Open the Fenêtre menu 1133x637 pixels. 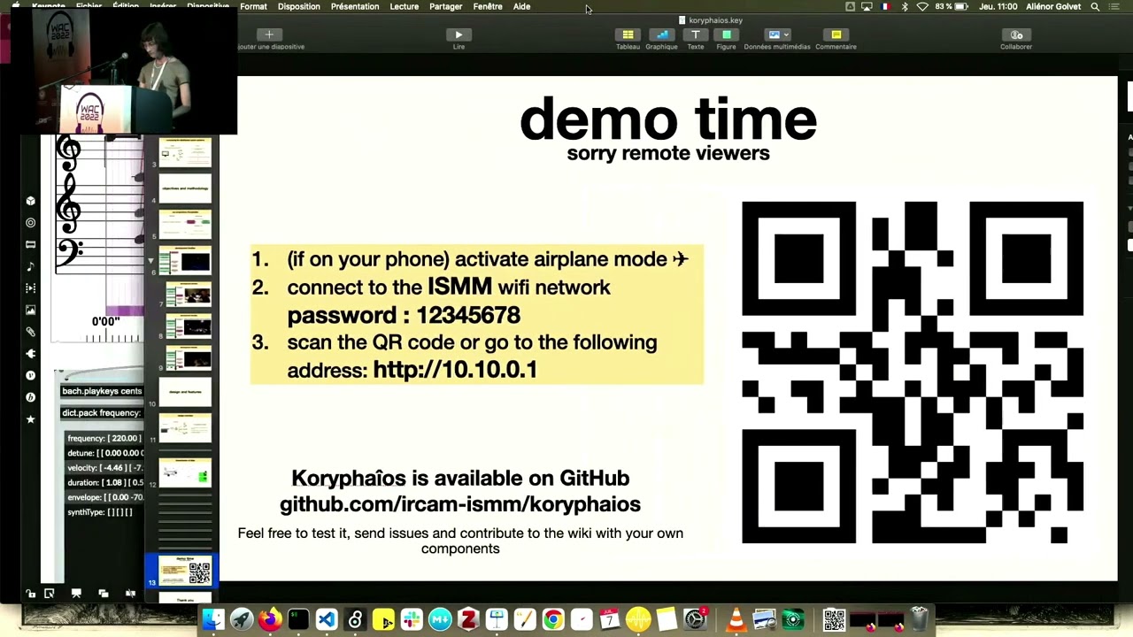pyautogui.click(x=488, y=6)
